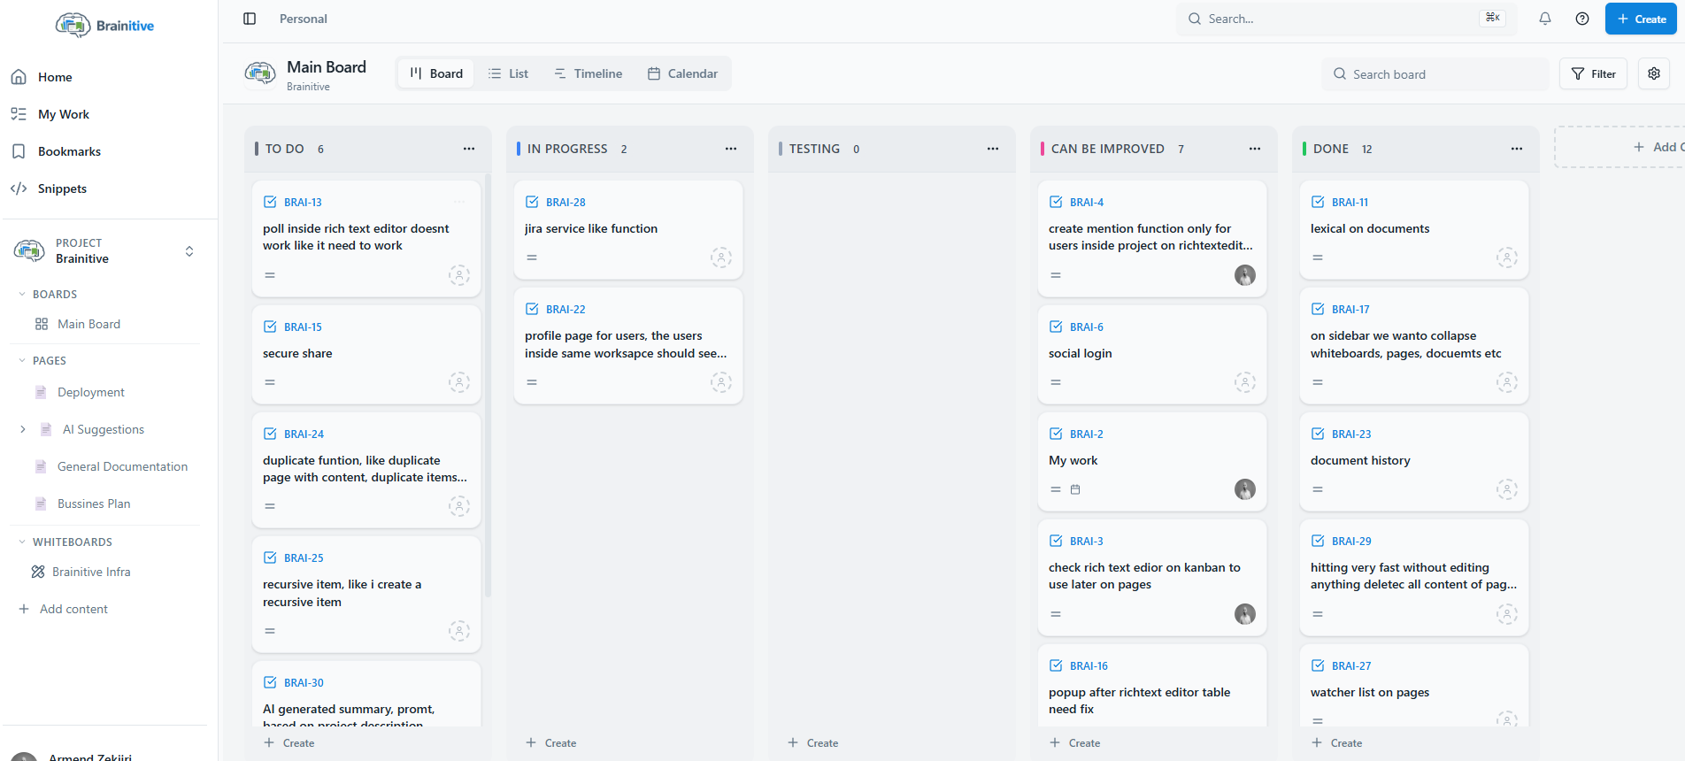
Task: Toggle task checkbox icon on BRAI-29
Action: click(x=1318, y=541)
